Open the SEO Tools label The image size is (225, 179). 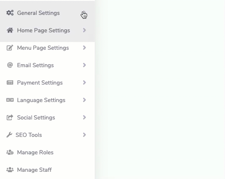29,135
